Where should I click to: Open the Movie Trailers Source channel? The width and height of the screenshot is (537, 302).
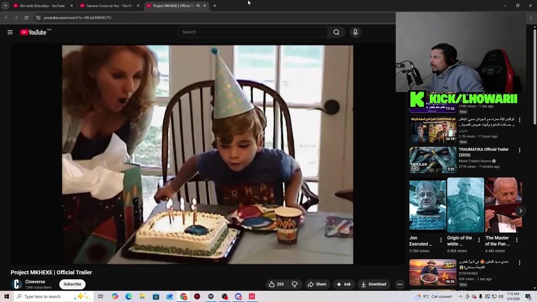click(x=474, y=161)
